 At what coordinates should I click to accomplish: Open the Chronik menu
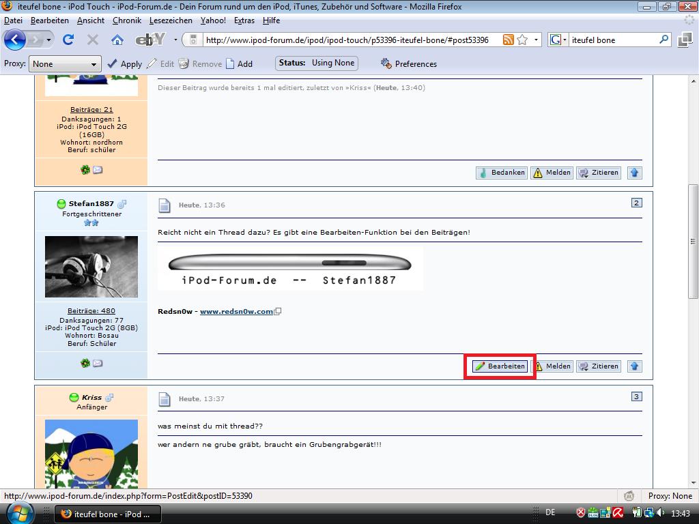tap(127, 20)
